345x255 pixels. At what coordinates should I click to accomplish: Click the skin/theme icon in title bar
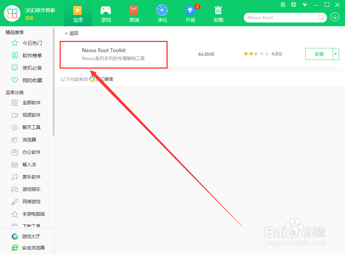[x=294, y=4]
